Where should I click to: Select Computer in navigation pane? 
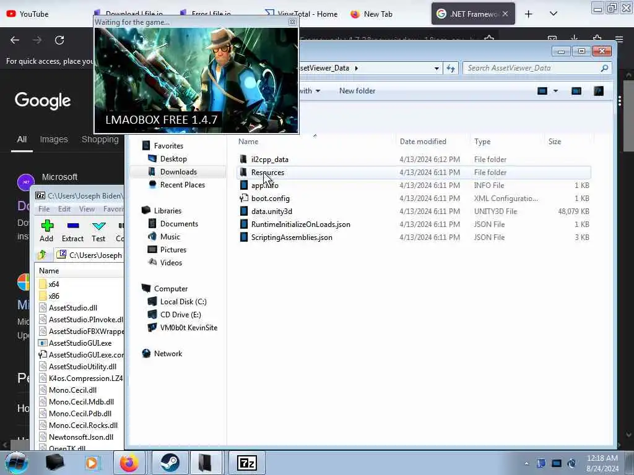click(x=171, y=288)
